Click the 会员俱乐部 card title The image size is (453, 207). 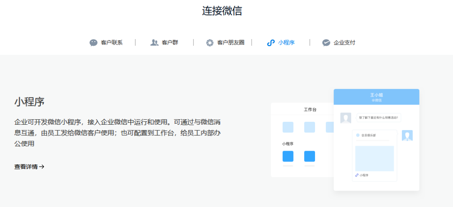(x=369, y=135)
